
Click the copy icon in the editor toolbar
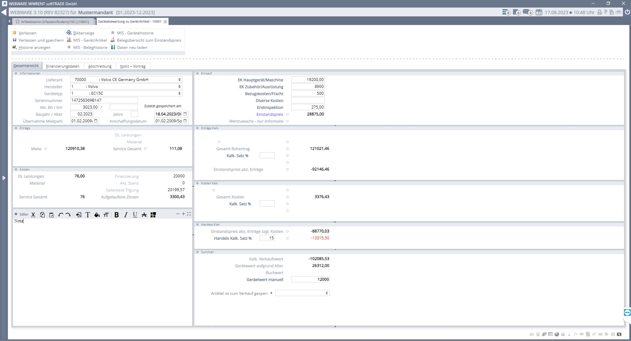coord(42,215)
